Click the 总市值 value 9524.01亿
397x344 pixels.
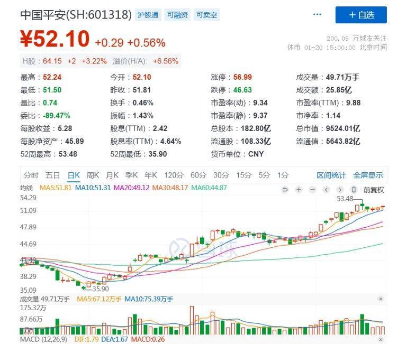pos(343,128)
